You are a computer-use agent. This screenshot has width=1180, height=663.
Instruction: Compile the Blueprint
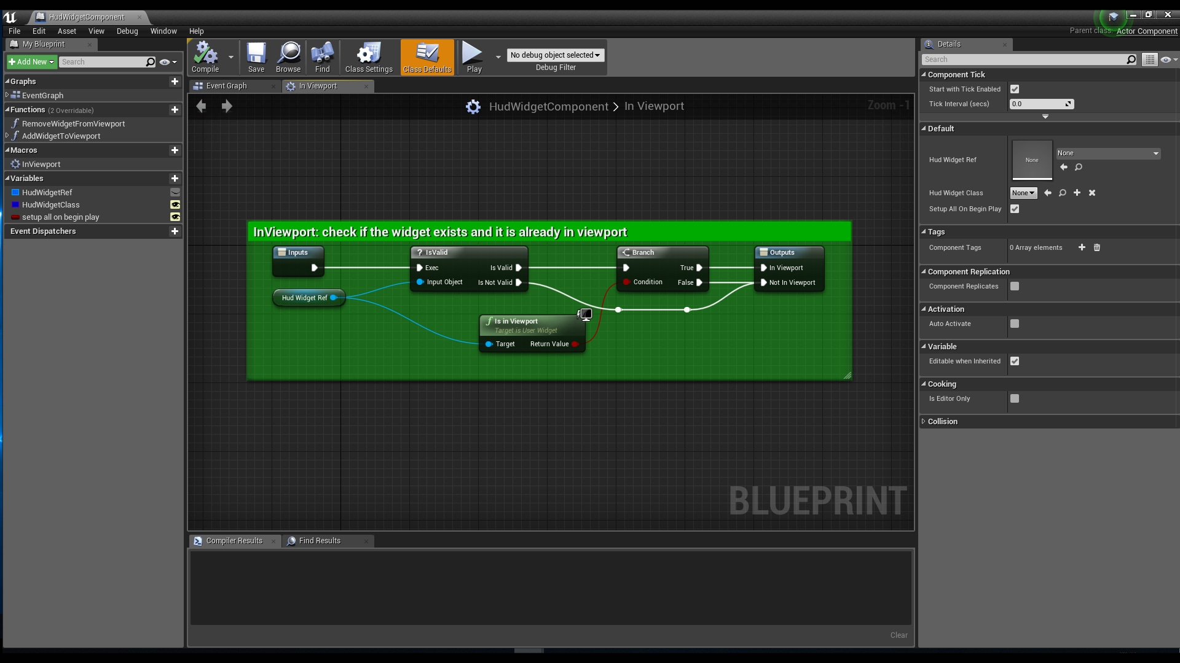pyautogui.click(x=204, y=56)
